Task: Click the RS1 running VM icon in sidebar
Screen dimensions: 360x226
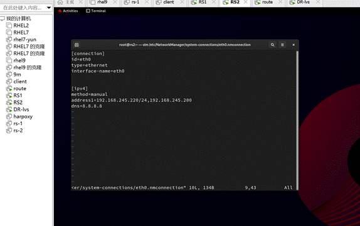Action: pos(9,96)
